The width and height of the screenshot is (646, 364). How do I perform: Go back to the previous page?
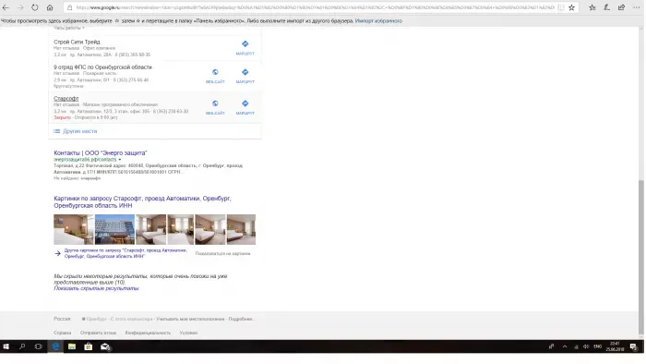coord(6,7)
